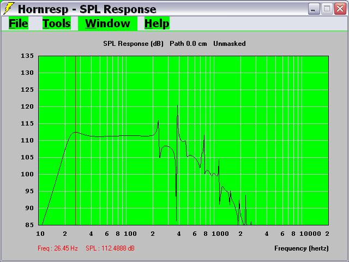Viewport: 349px width, 262px height.
Task: Click the red frequency marker line
Action: click(x=76, y=140)
